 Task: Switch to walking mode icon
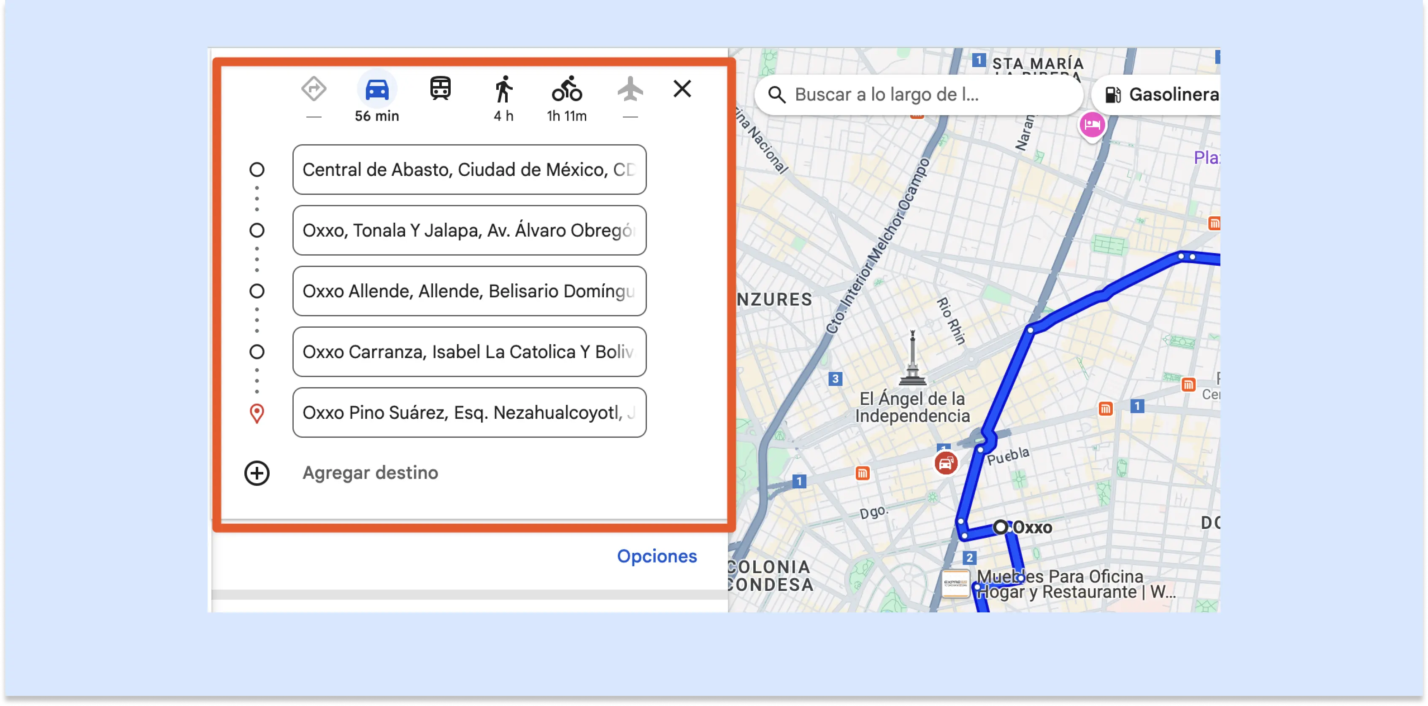pos(503,89)
